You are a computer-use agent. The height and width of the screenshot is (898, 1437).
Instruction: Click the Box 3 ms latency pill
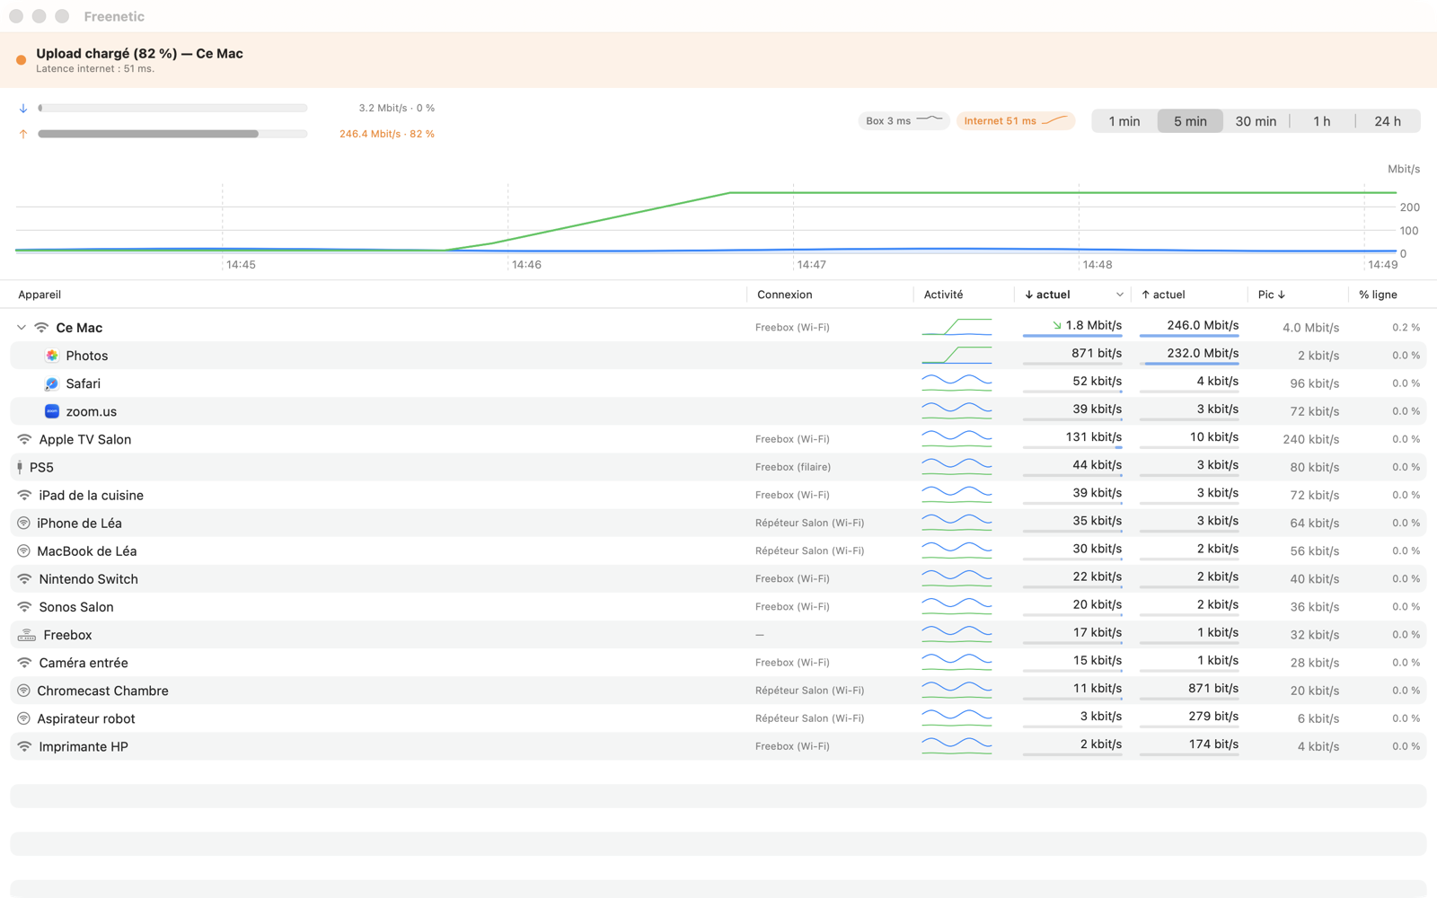pos(904,120)
